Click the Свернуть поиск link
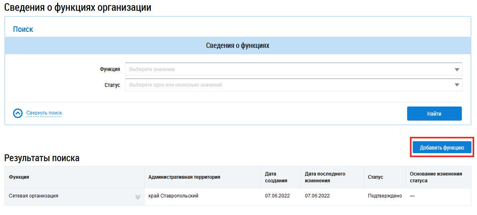Image resolution: width=477 pixels, height=215 pixels. click(44, 113)
